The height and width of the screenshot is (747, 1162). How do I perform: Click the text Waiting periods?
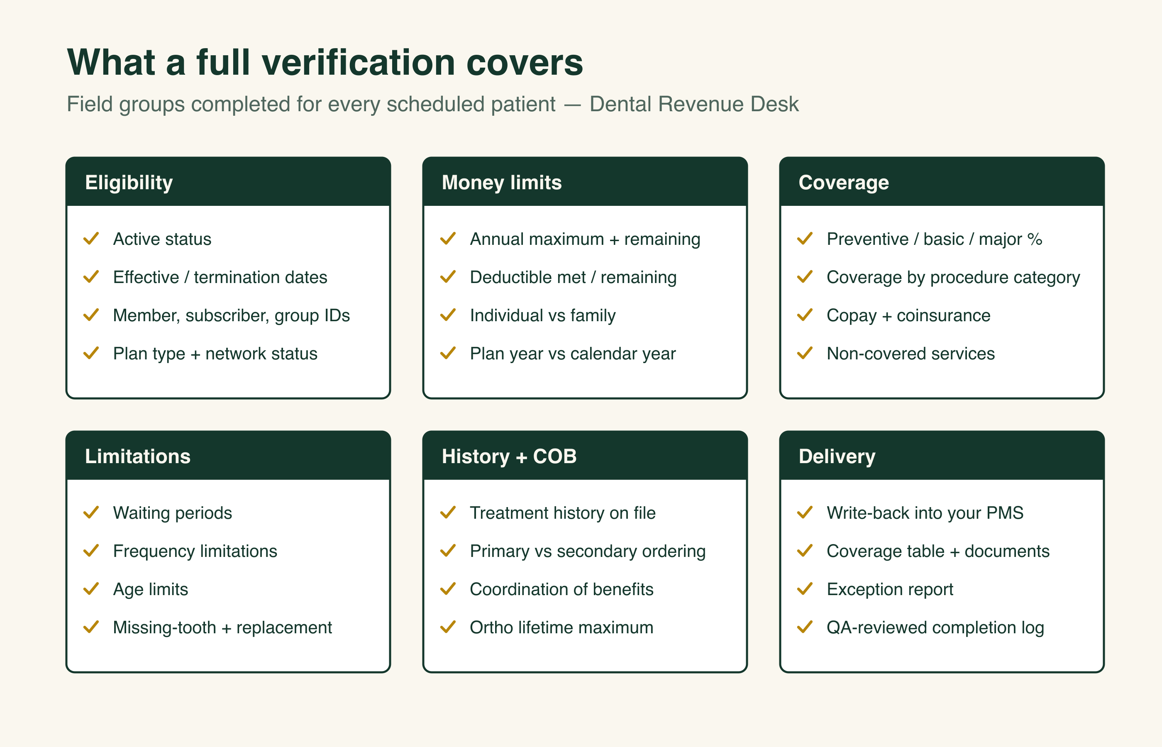click(173, 513)
